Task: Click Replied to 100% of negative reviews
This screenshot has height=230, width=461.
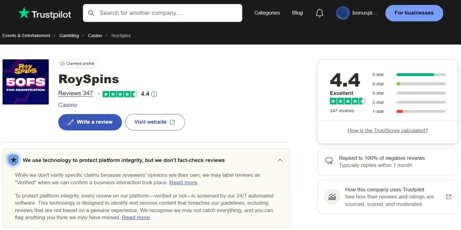Action: tap(382, 158)
